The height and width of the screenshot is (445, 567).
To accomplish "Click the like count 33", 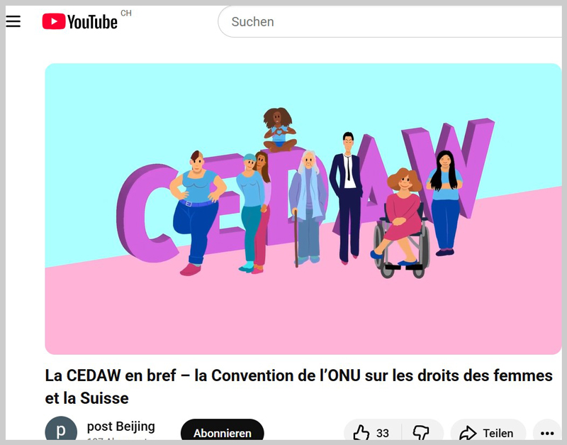I will click(383, 433).
